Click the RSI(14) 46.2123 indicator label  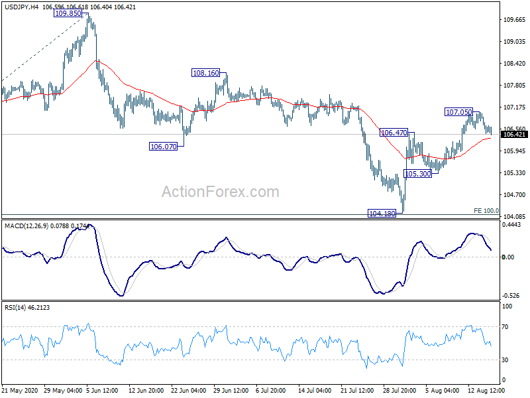pyautogui.click(x=27, y=308)
